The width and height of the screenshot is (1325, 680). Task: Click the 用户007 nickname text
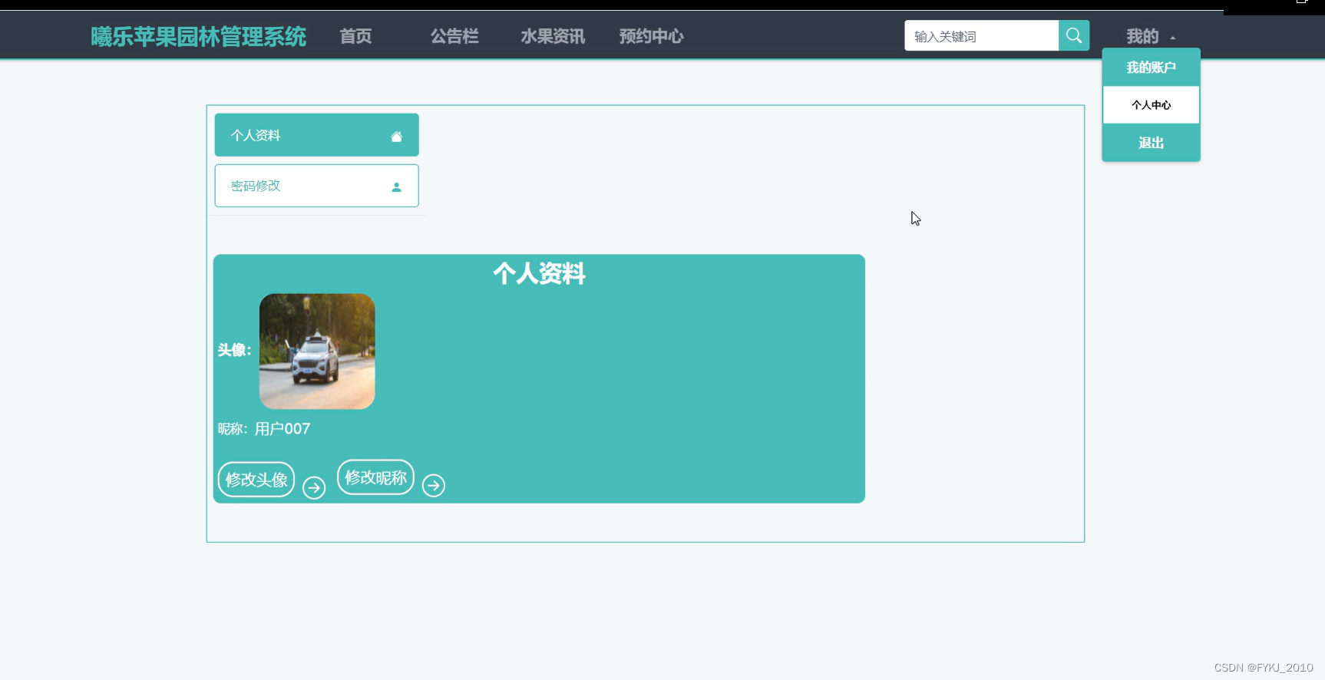(283, 429)
